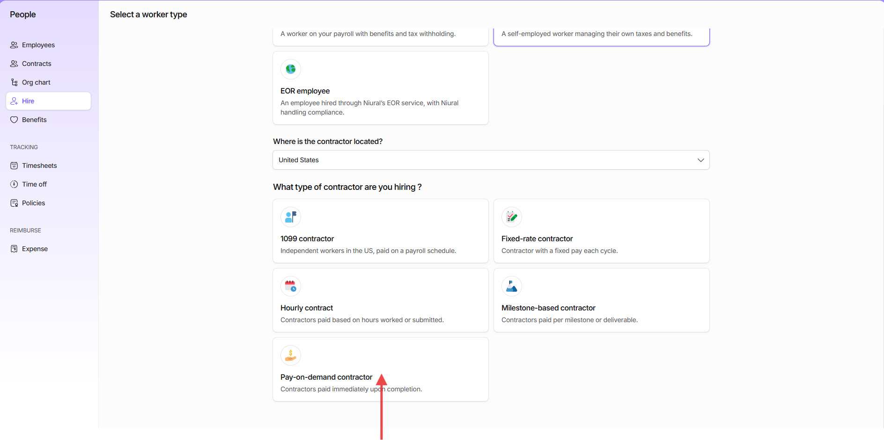Image resolution: width=884 pixels, height=440 pixels.
Task: Pick the Milestone-based contractor option
Action: point(602,300)
